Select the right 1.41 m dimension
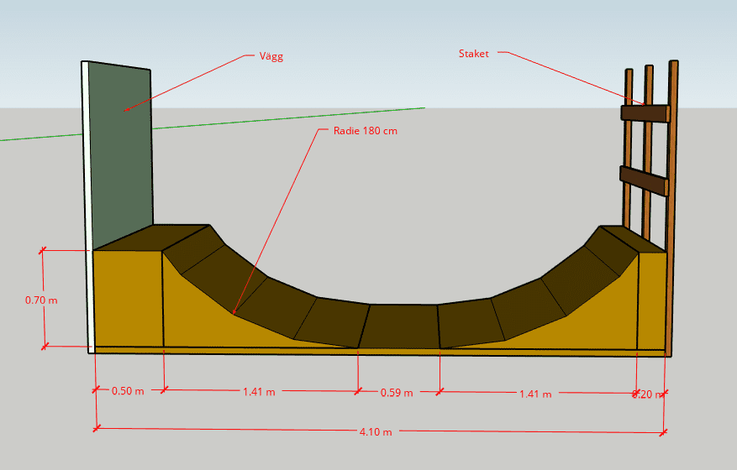The image size is (737, 470). coord(534,394)
